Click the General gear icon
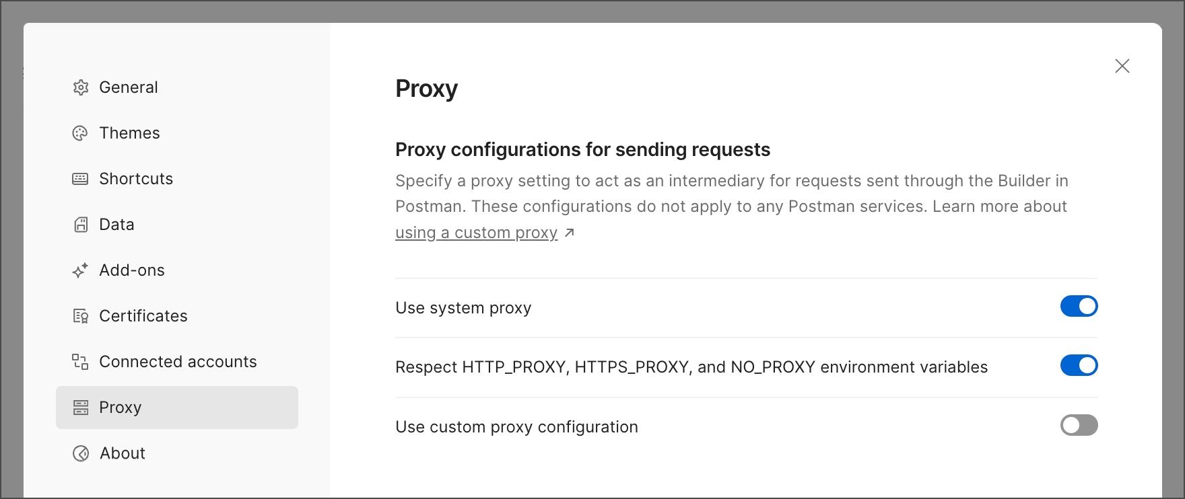The height and width of the screenshot is (499, 1185). point(81,87)
